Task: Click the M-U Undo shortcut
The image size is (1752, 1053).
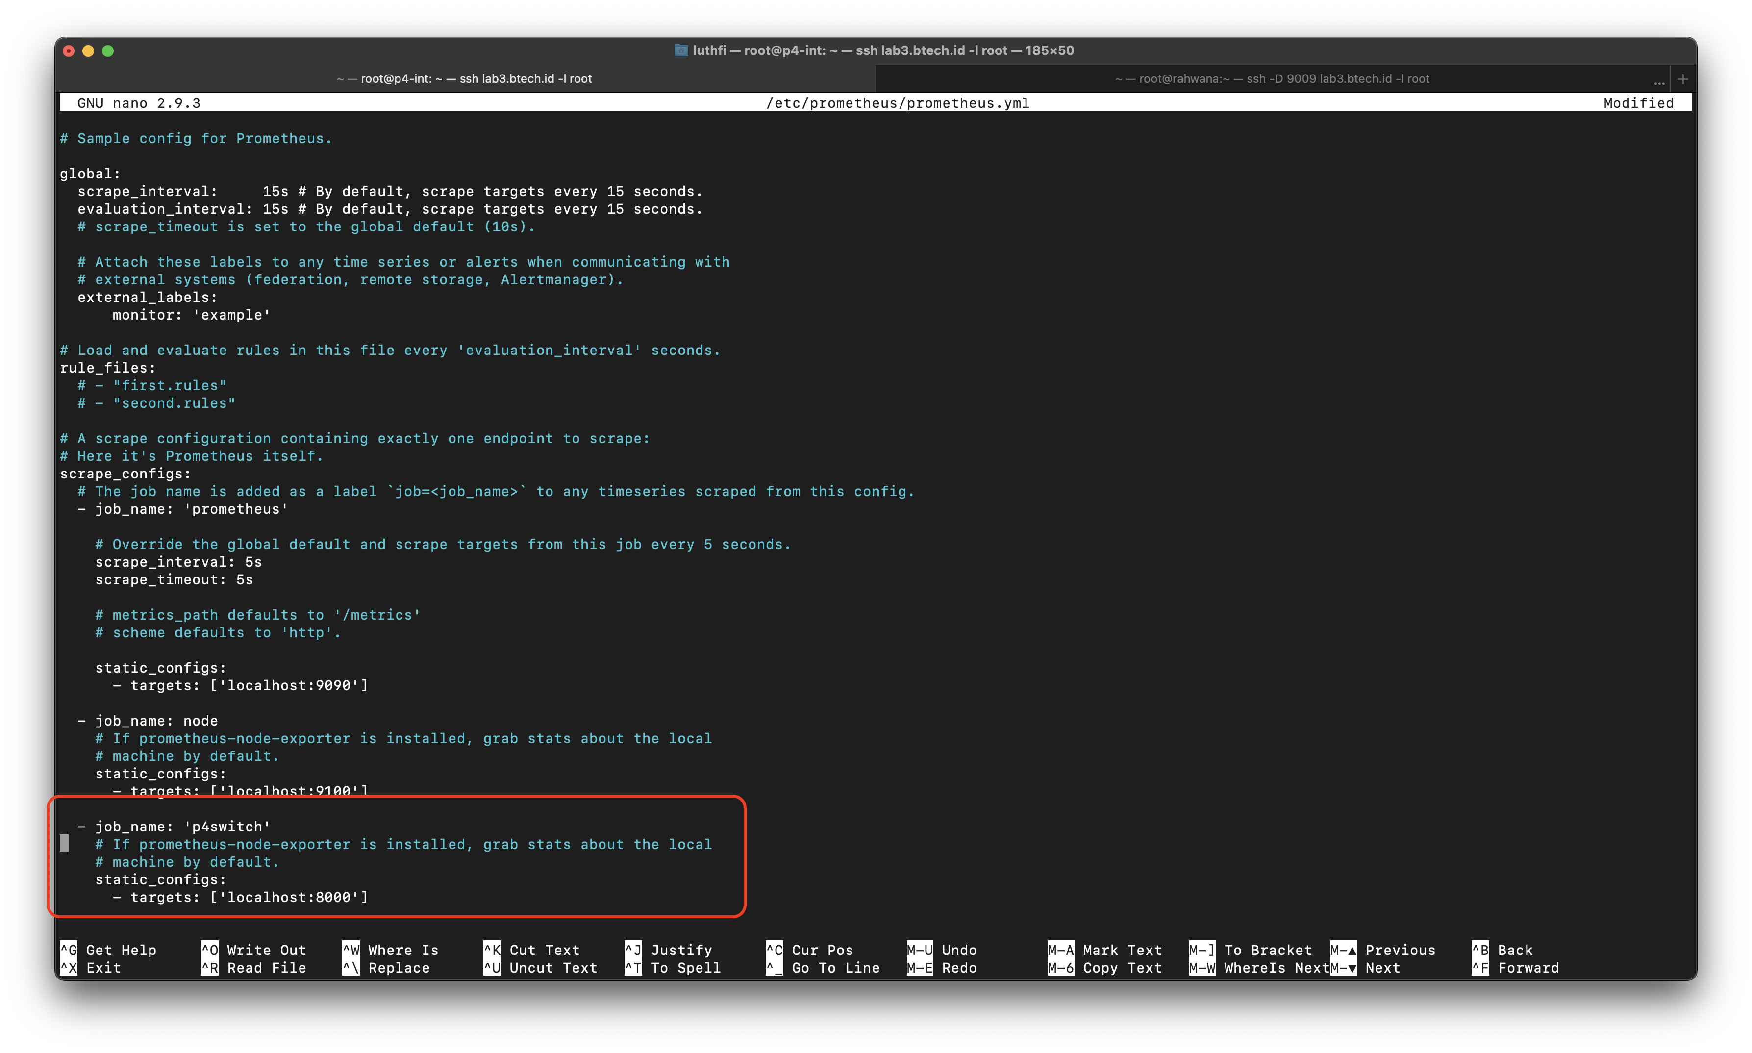Action: (x=942, y=950)
